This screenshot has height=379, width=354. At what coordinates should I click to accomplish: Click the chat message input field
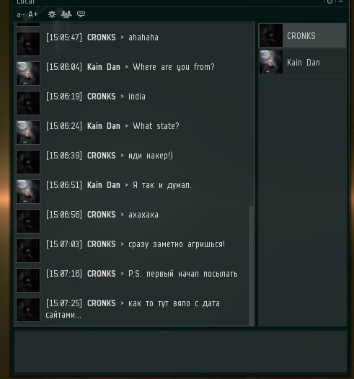click(x=180, y=351)
